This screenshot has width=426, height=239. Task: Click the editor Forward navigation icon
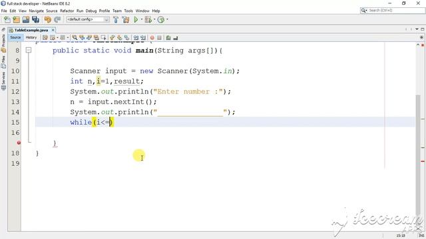tap(63, 38)
